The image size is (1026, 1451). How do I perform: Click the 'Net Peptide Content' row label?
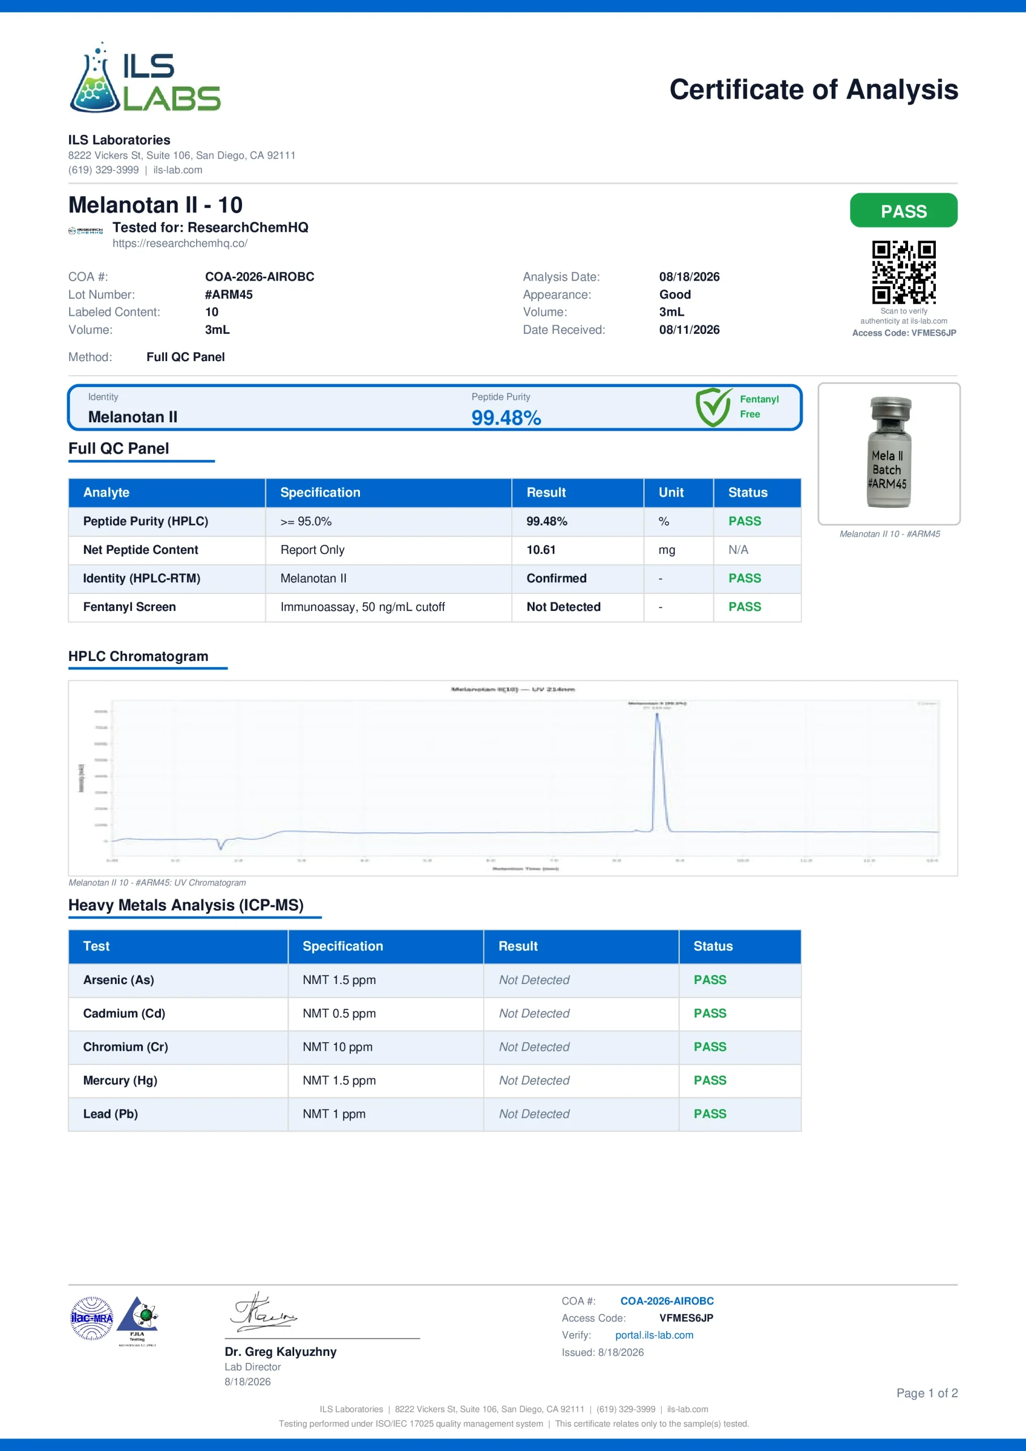(141, 550)
